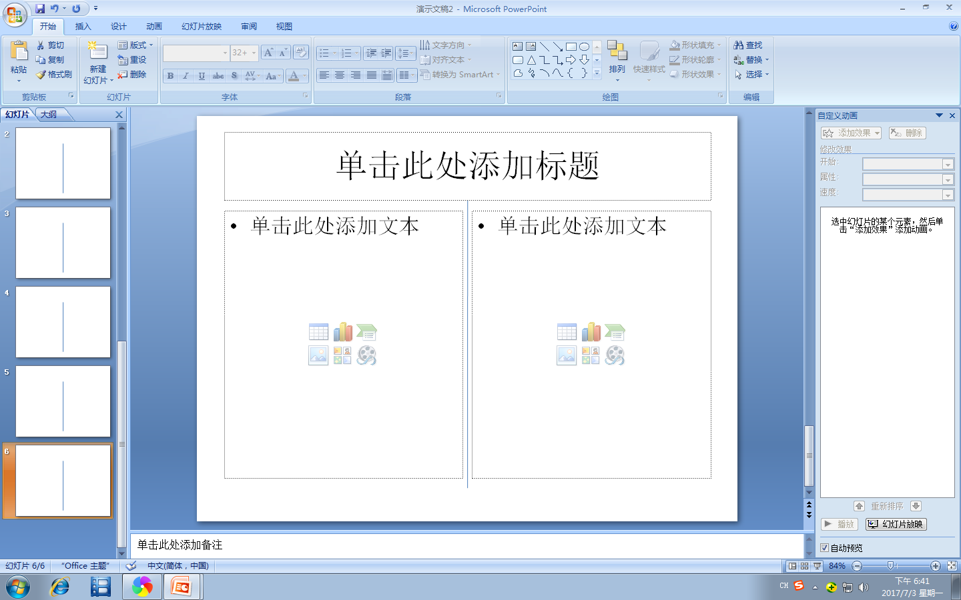
Task: Select the Insert Media Clip icon
Action: pos(366,355)
